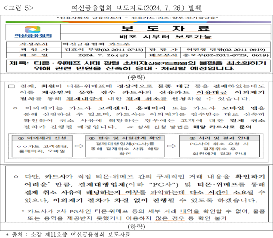This screenshot has width=273, height=238.
Task: Click the colored gradient bar under the slogan
Action: point(138,22)
